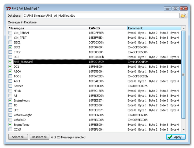The height and width of the screenshot is (148, 194).
Task: Click the '6 of 23 Messages selected' status
Action: point(68,137)
